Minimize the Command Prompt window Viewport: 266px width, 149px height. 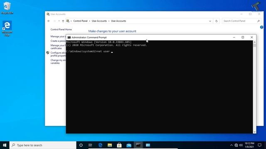coord(234,37)
